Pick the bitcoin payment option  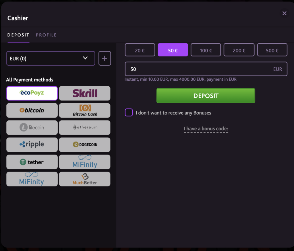[x=32, y=110]
